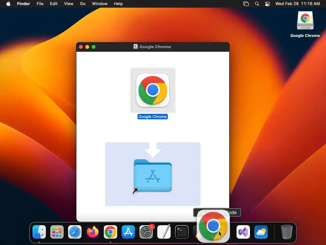The image size is (326, 245).
Task: Click the Applications folder shortcut in installer
Action: 152,175
